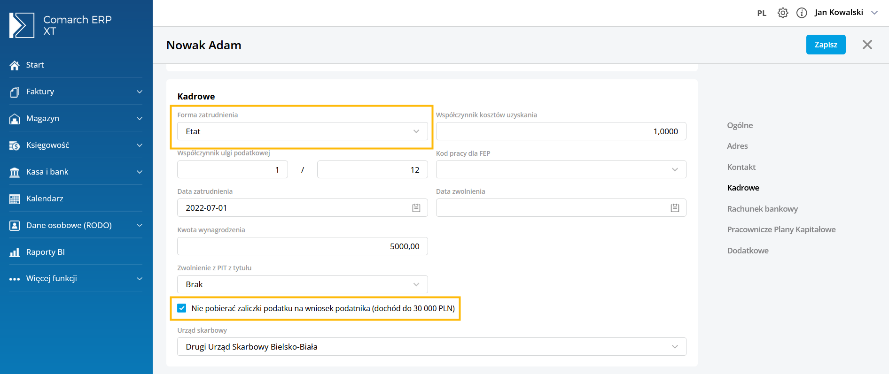Screen dimensions: 889x374
Task: Open the settings gear icon
Action: tap(782, 13)
